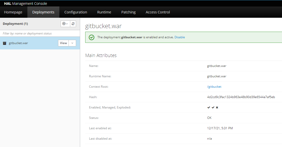Click the Status value OK
282x147 pixels.
(x=209, y=118)
